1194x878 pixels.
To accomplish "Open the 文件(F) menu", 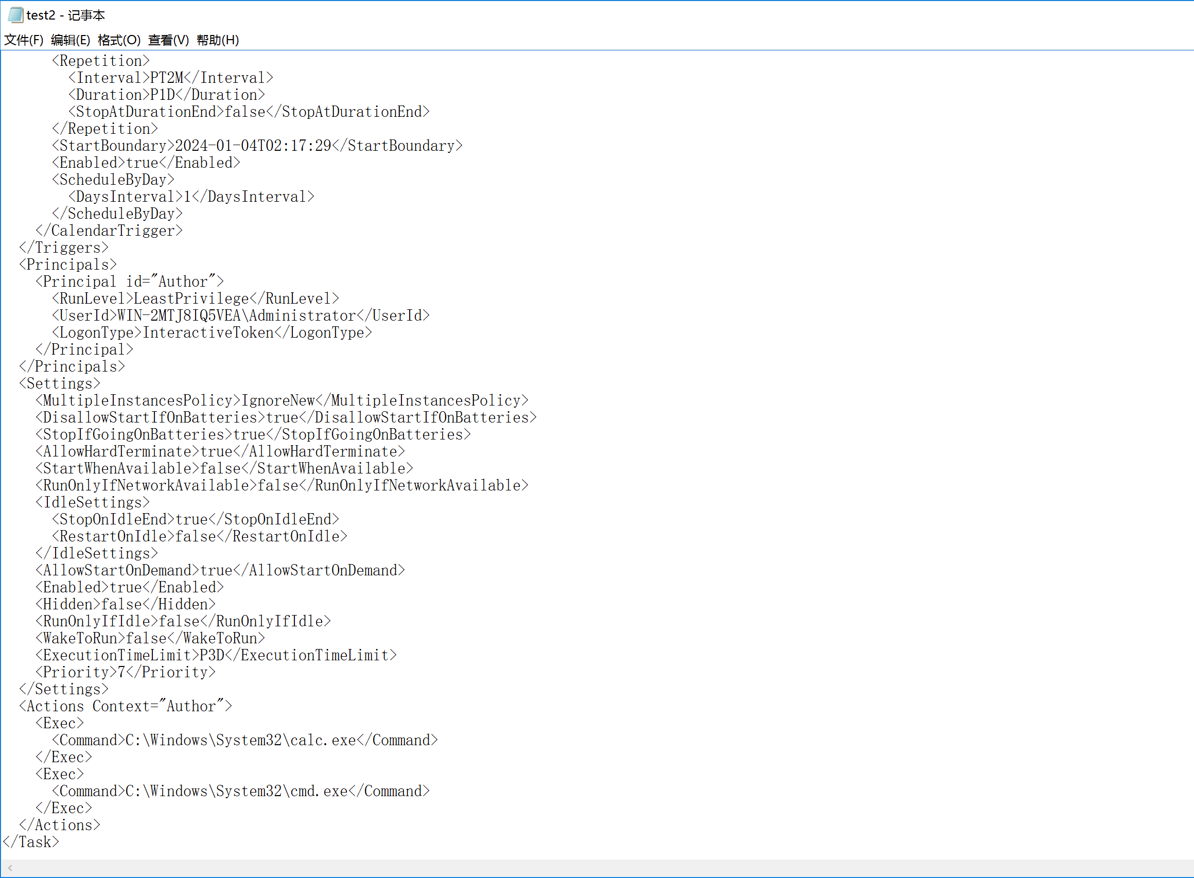I will [23, 40].
